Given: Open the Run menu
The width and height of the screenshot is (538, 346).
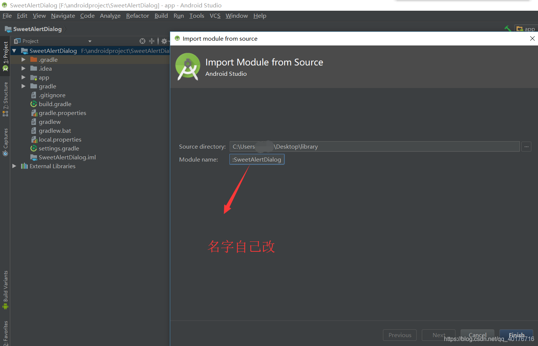Looking at the screenshot, I should pyautogui.click(x=179, y=16).
